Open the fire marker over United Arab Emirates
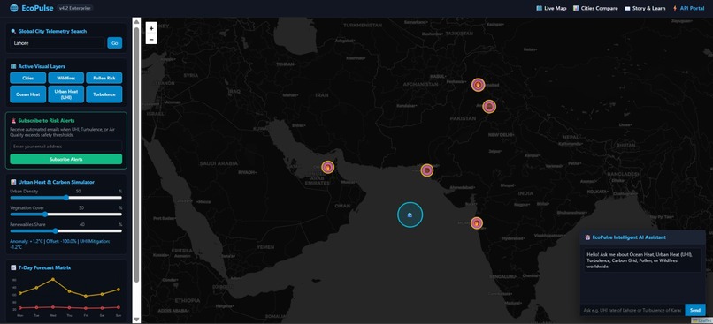This screenshot has height=324, width=713. pos(328,167)
